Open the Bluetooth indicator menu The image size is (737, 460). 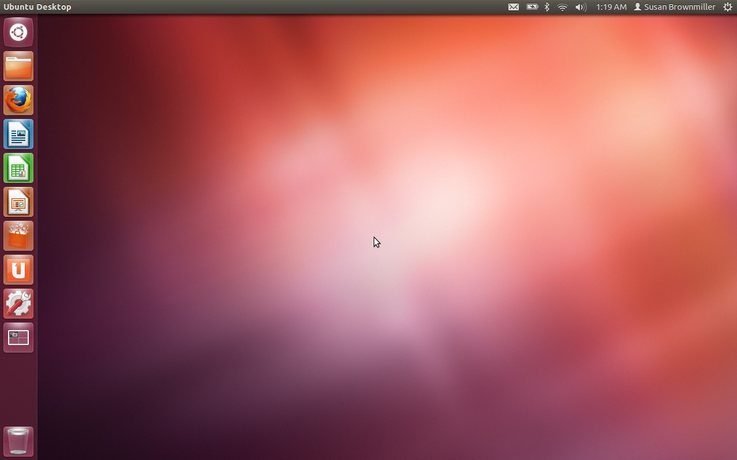[x=547, y=7]
